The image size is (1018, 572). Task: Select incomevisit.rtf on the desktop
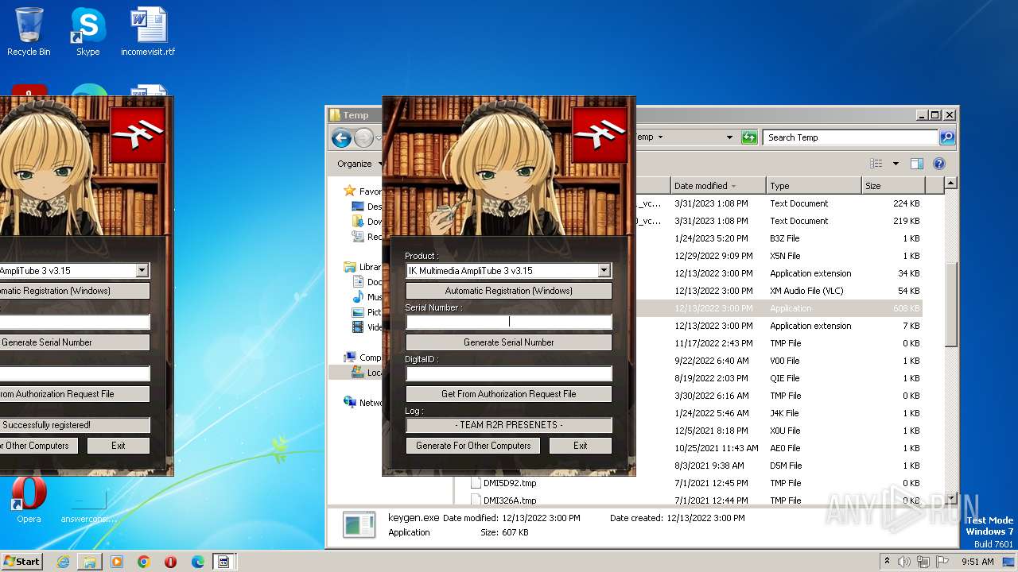(x=148, y=32)
